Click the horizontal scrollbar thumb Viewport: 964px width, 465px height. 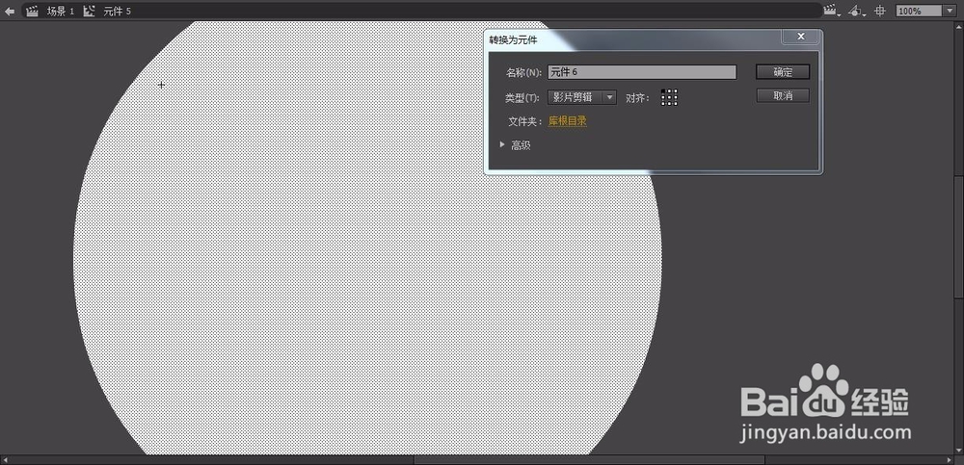tap(589, 459)
